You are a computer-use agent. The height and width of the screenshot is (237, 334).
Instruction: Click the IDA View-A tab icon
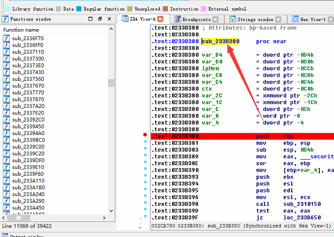tap(125, 19)
